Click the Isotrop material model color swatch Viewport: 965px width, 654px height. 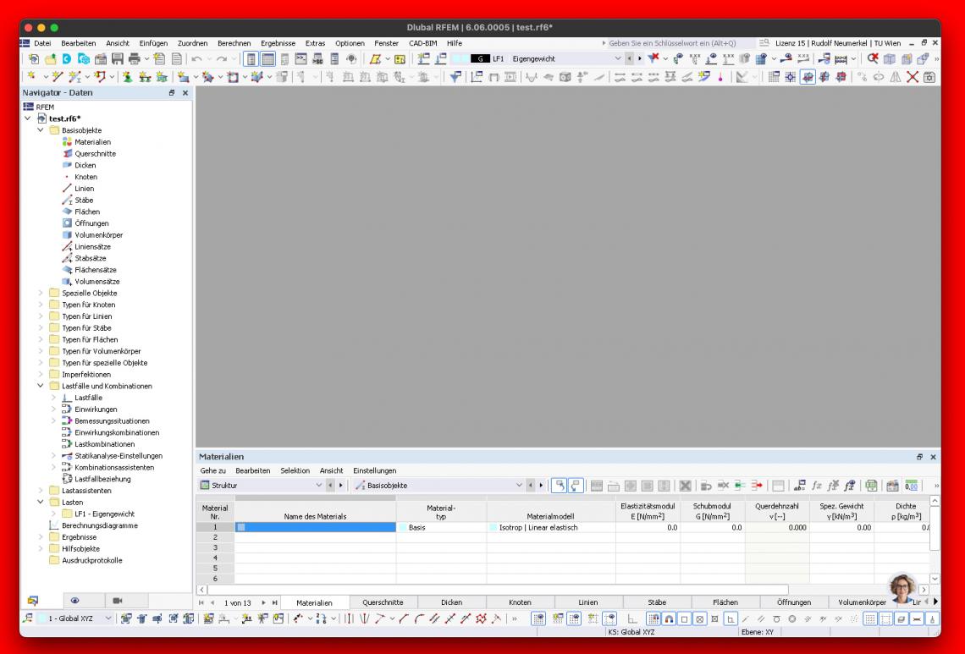point(494,527)
